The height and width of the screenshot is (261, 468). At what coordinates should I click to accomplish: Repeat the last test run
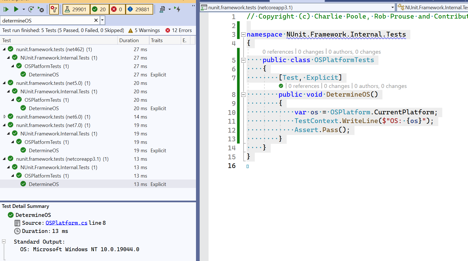tap(31, 9)
